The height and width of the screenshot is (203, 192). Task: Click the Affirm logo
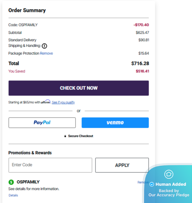[x=46, y=102]
